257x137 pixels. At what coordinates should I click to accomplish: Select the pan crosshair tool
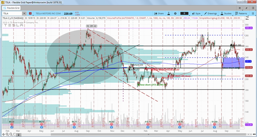pyautogui.click(x=3, y=134)
